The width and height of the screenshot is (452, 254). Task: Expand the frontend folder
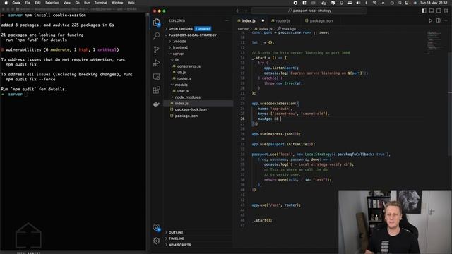(x=180, y=47)
